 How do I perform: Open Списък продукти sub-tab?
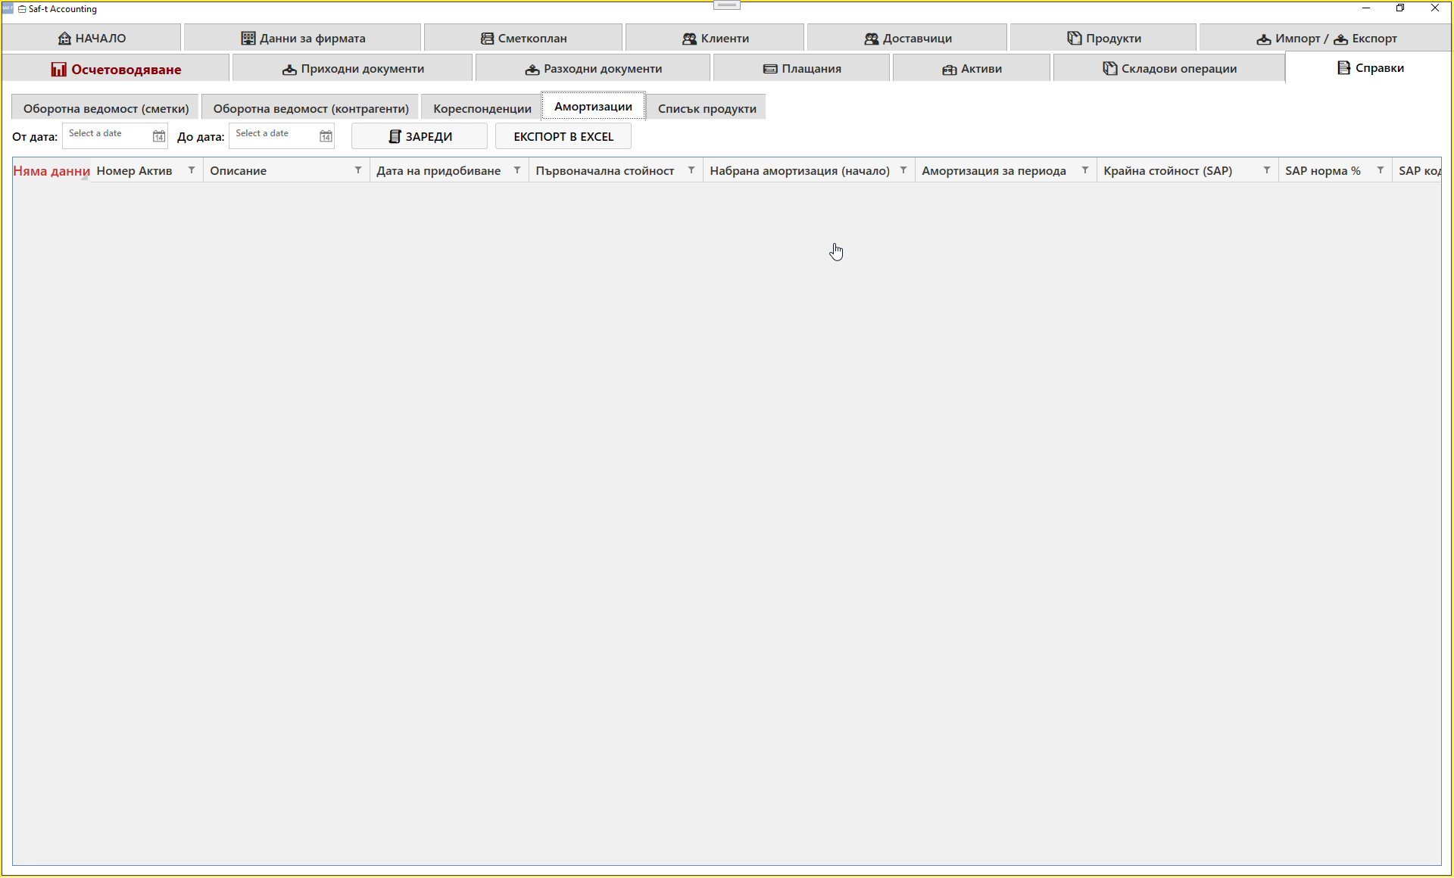point(707,108)
